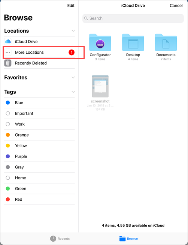Click the Work tag empty circle
The image size is (188, 245).
pyautogui.click(x=8, y=124)
